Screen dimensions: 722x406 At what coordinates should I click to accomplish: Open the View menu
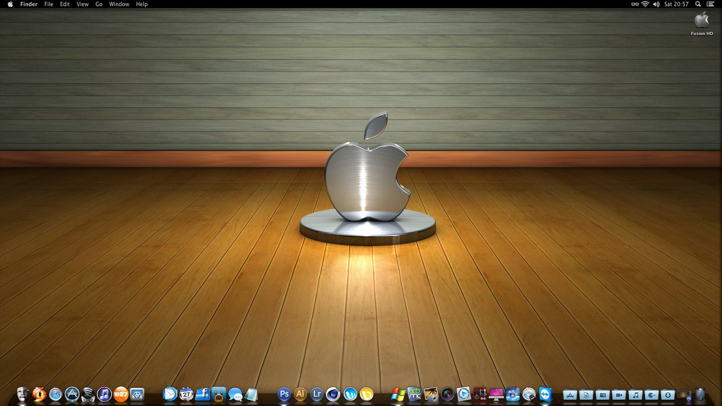pos(83,4)
